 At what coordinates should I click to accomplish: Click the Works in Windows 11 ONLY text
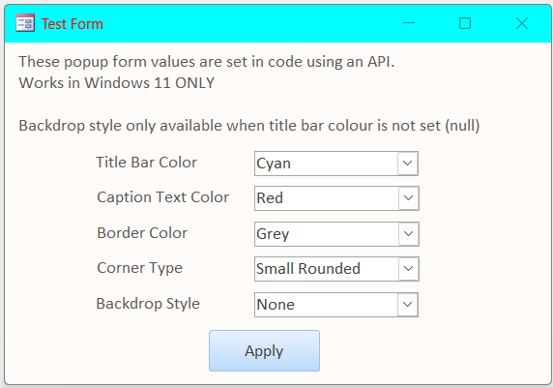pos(116,83)
